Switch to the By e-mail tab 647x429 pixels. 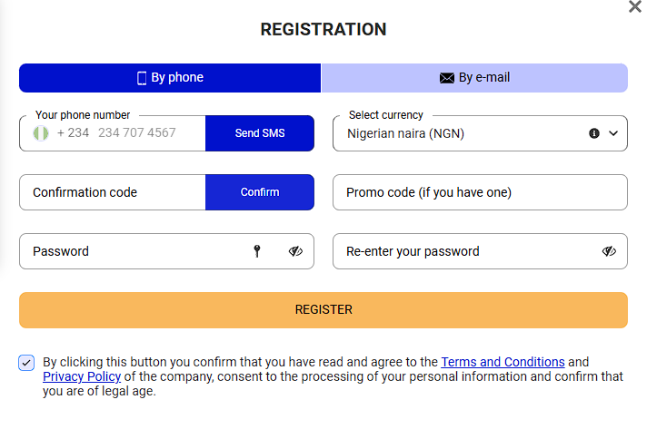[x=474, y=78]
